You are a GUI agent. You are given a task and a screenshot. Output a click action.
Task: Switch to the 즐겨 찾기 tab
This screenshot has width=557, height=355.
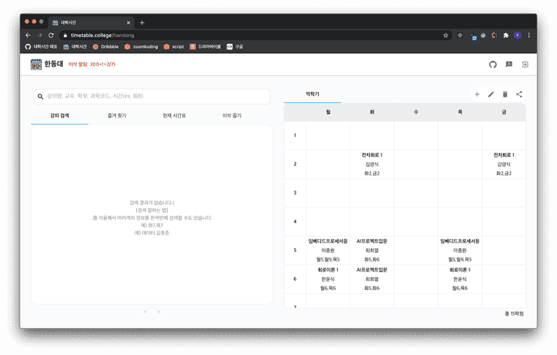[x=117, y=115]
